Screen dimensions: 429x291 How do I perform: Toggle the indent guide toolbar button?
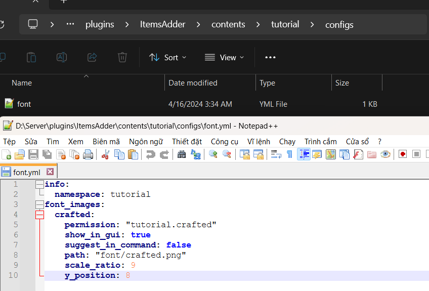click(304, 154)
